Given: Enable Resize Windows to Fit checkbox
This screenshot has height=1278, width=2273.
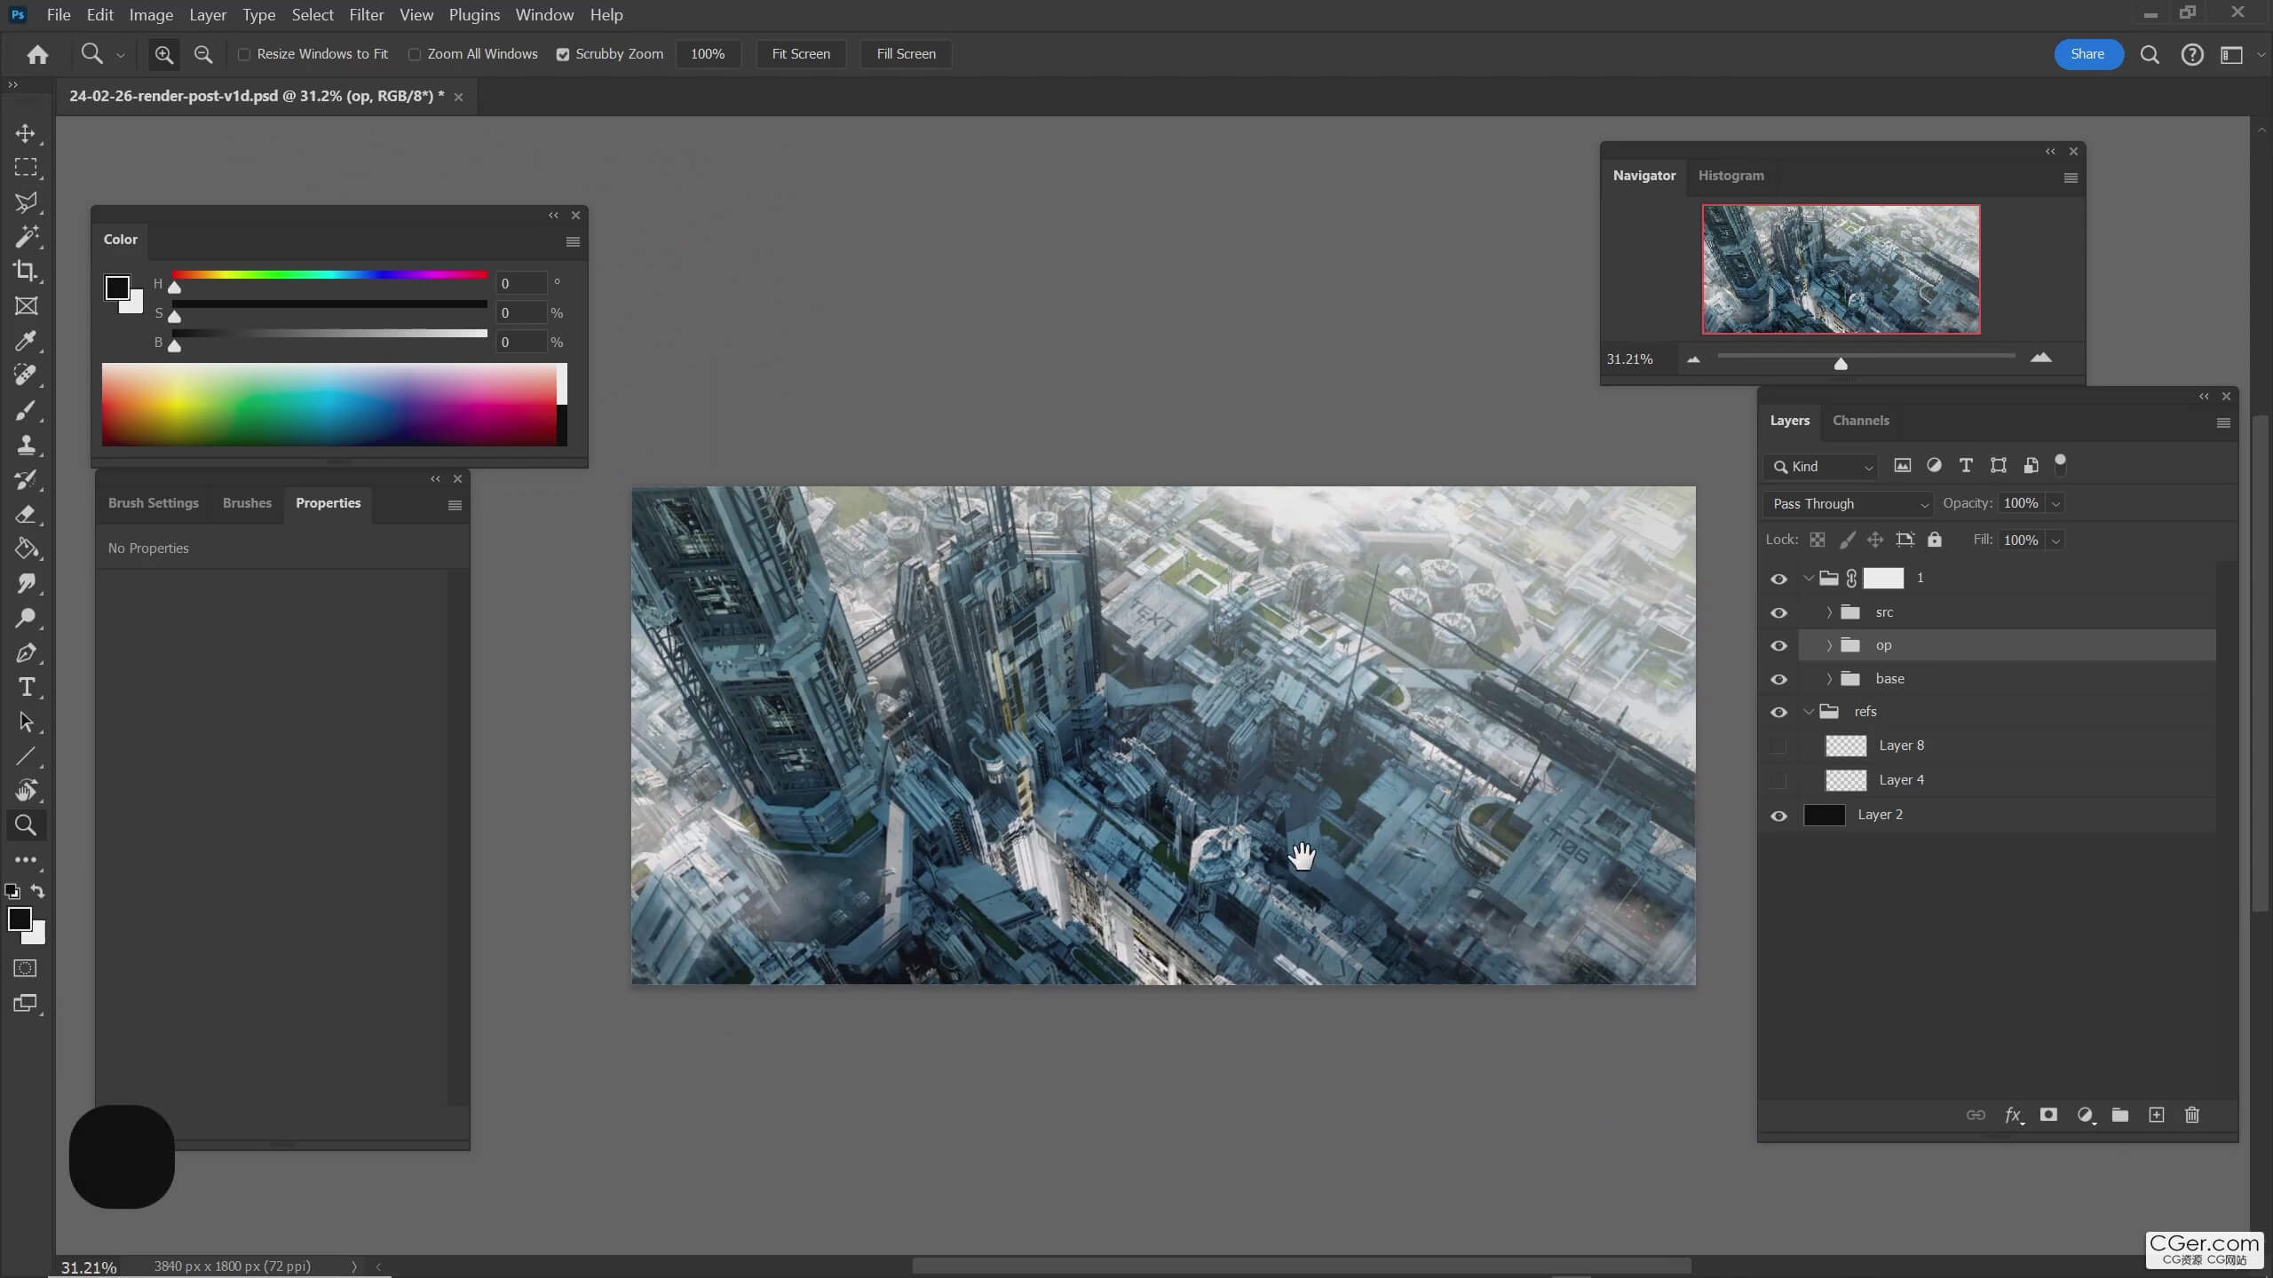Looking at the screenshot, I should click(x=244, y=54).
